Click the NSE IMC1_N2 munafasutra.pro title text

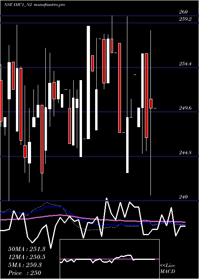pyautogui.click(x=35, y=5)
